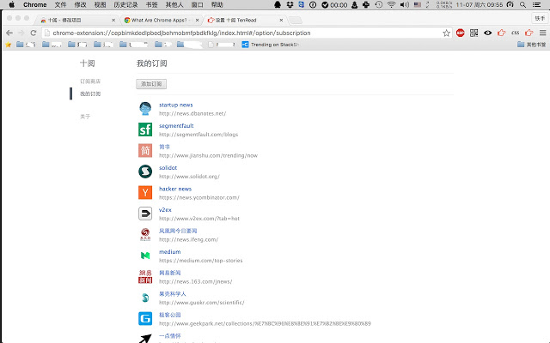Switch to the 十阅 - 修改项目 tab
550x343 pixels.
(76, 21)
